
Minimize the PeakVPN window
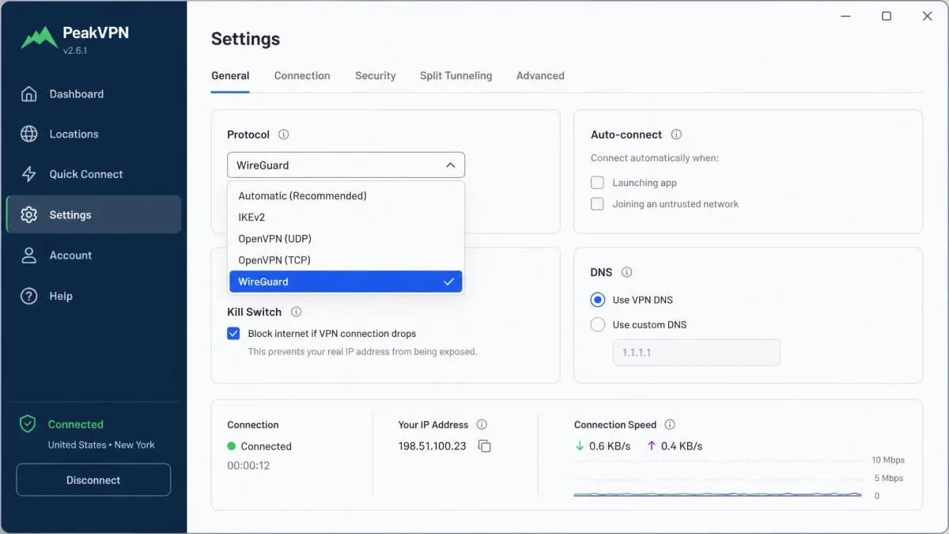point(845,16)
